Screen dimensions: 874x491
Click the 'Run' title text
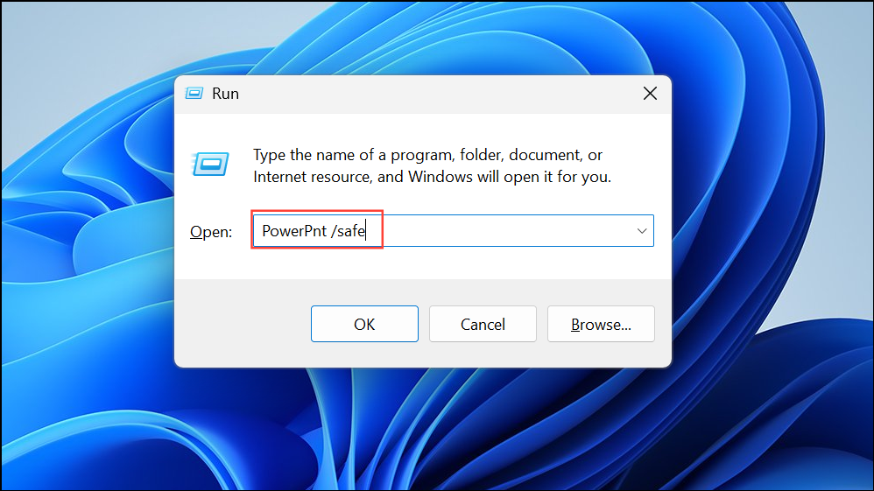coord(225,94)
